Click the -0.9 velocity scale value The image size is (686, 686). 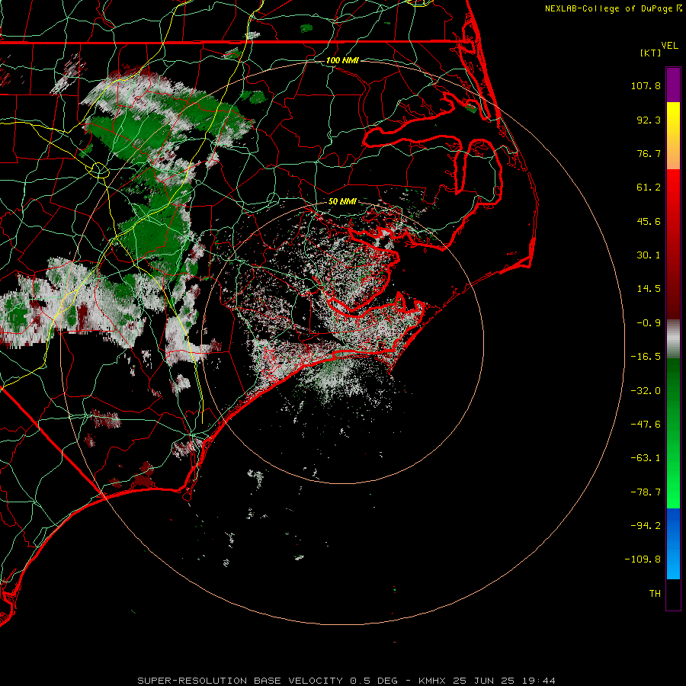(649, 323)
